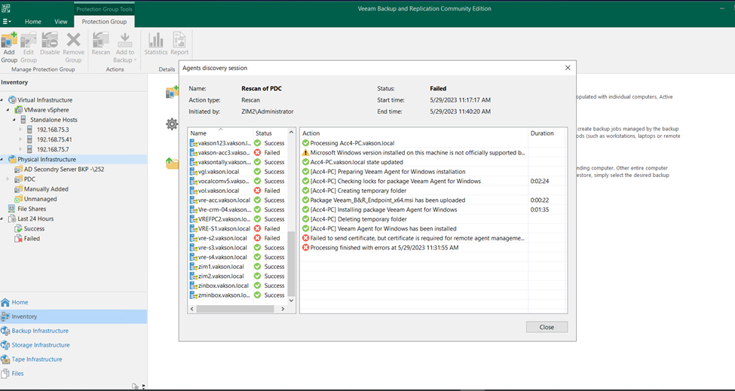This screenshot has height=391, width=735.
Task: Switch to the Home ribbon tab
Action: pyautogui.click(x=33, y=22)
